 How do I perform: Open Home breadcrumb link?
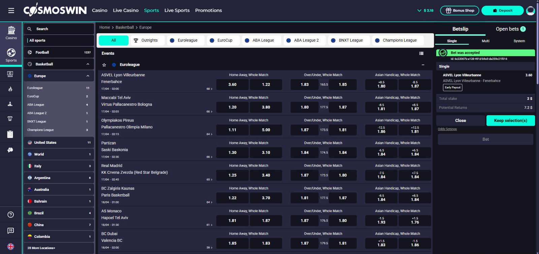[x=104, y=28]
